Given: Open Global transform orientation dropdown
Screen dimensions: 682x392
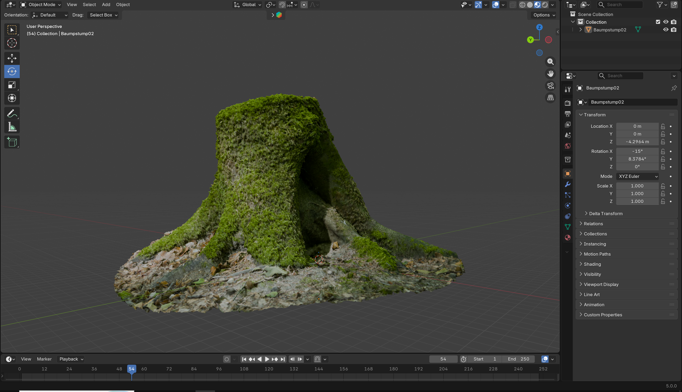Looking at the screenshot, I should [247, 5].
